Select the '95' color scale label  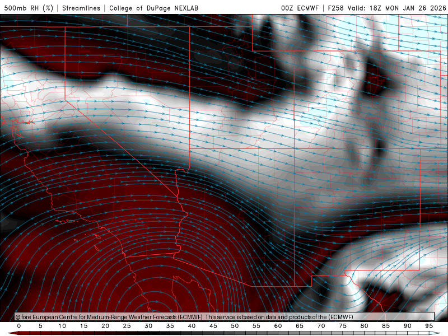(x=429, y=326)
